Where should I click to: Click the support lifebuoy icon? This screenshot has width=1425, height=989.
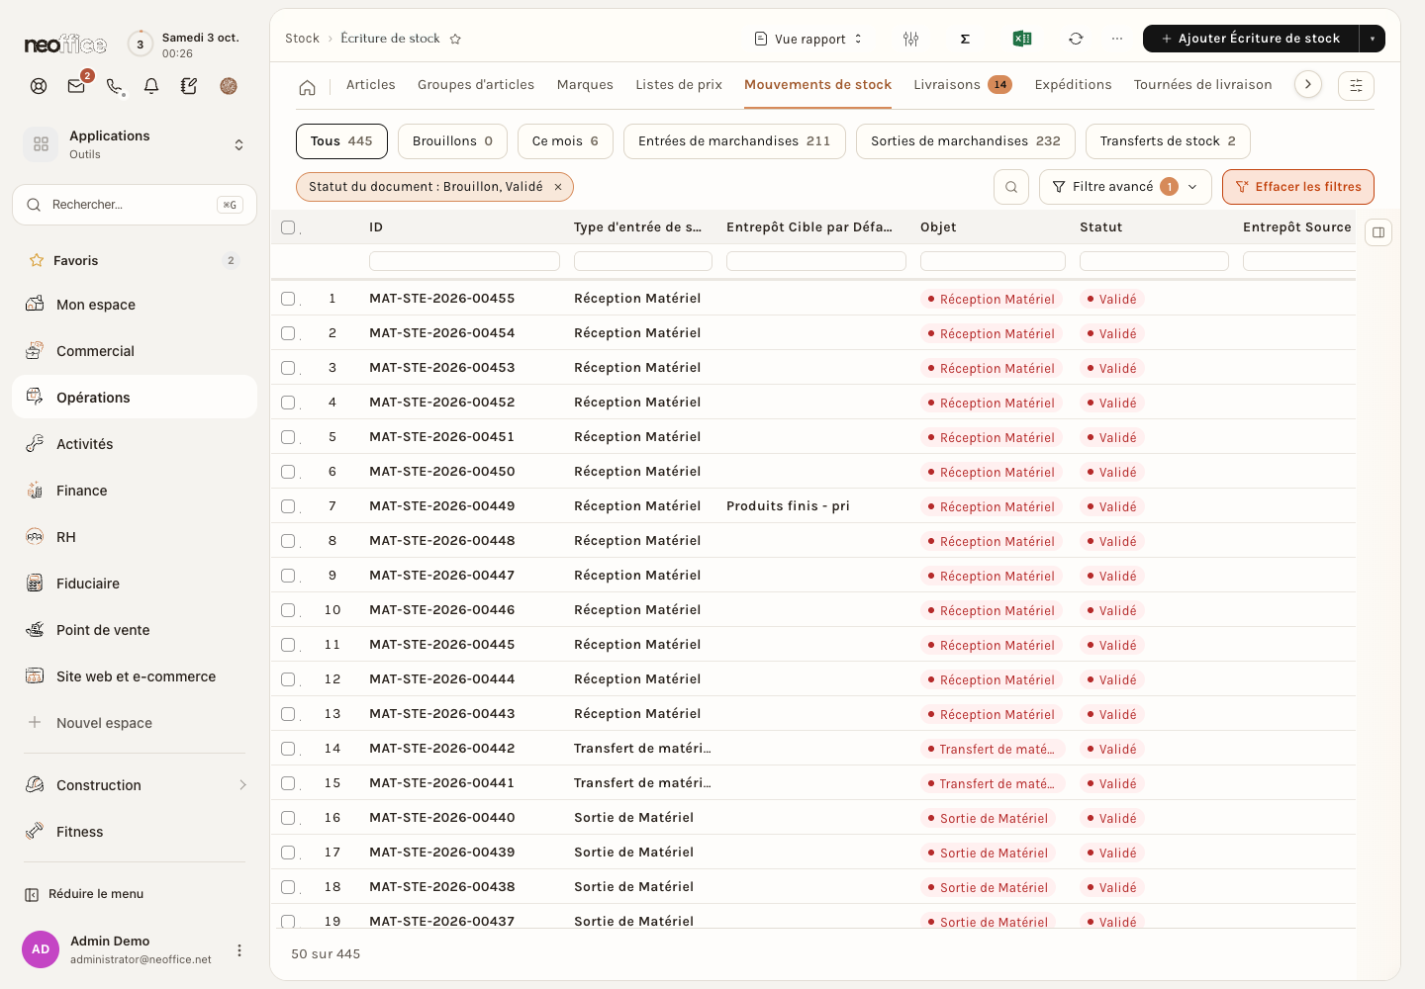39,86
